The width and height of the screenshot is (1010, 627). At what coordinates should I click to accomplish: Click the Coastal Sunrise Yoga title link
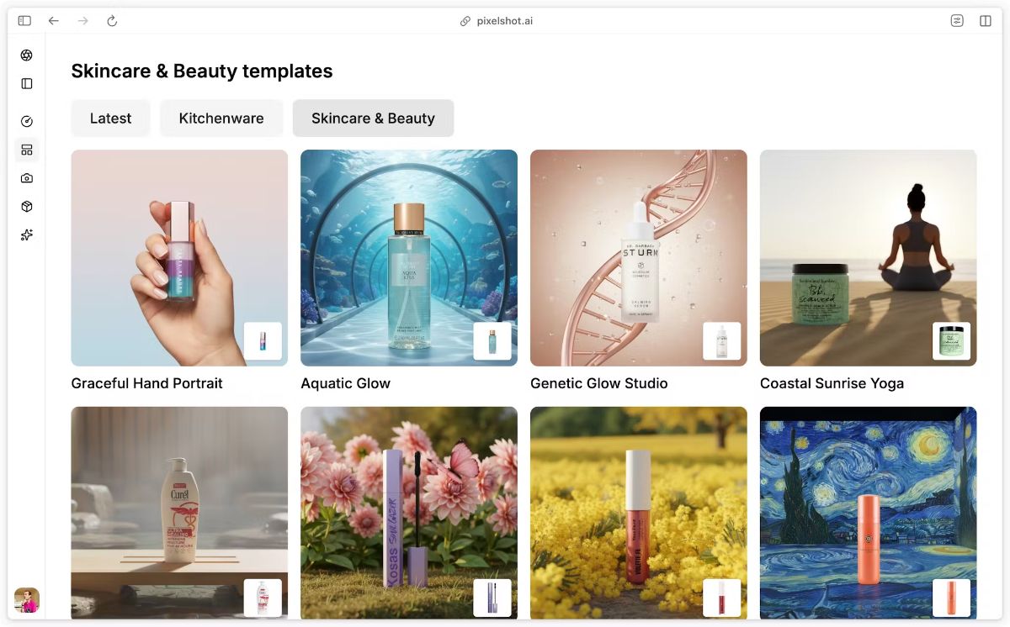(832, 383)
